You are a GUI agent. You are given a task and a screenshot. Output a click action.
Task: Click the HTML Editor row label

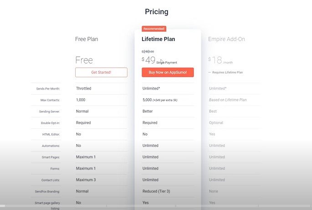(51, 135)
